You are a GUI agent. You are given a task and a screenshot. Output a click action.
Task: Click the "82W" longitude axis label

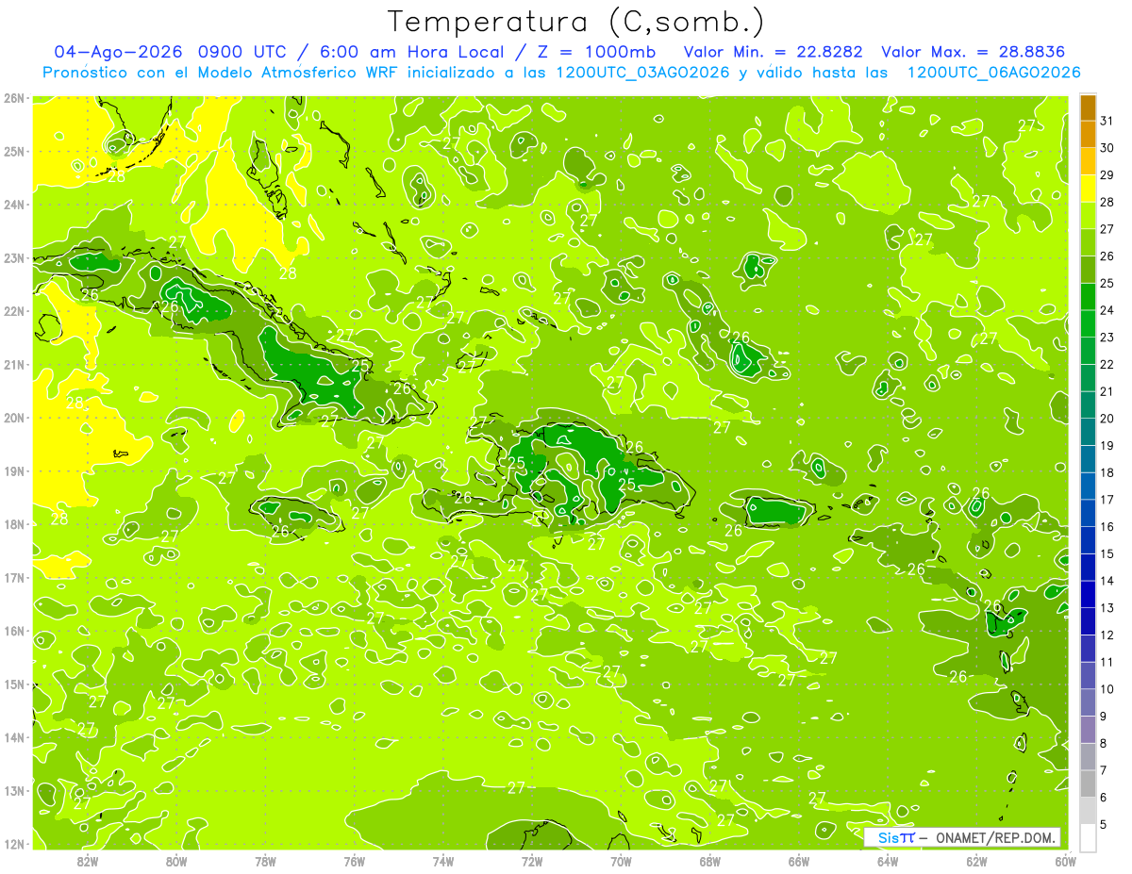88,861
